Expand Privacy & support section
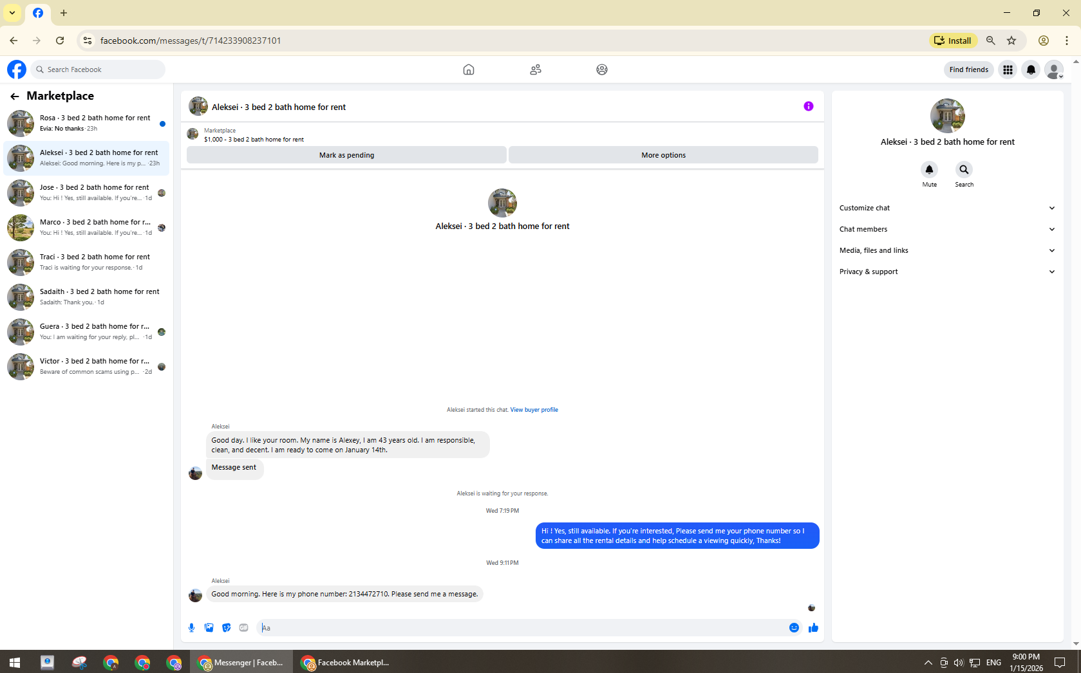The height and width of the screenshot is (673, 1081). 948,272
